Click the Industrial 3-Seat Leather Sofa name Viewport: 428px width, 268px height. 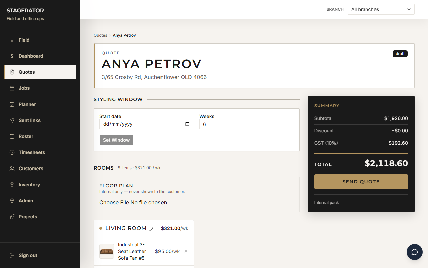pos(132,251)
